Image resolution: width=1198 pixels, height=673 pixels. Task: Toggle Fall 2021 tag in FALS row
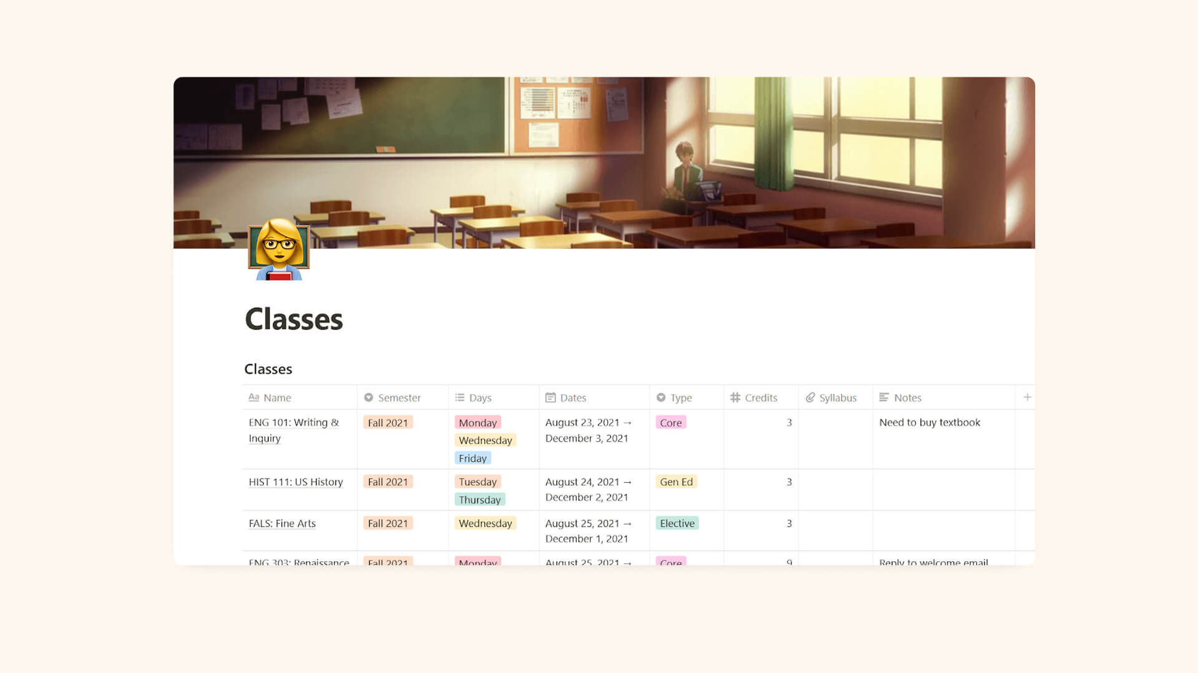point(387,523)
